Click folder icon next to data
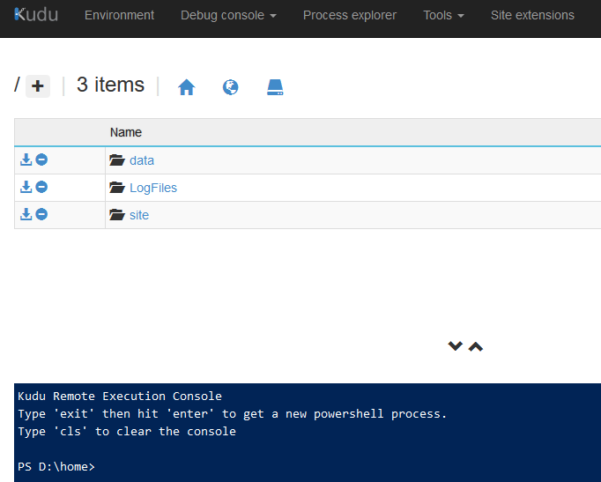 point(117,159)
